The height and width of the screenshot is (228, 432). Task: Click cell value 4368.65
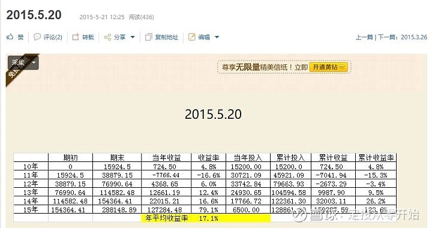click(165, 184)
